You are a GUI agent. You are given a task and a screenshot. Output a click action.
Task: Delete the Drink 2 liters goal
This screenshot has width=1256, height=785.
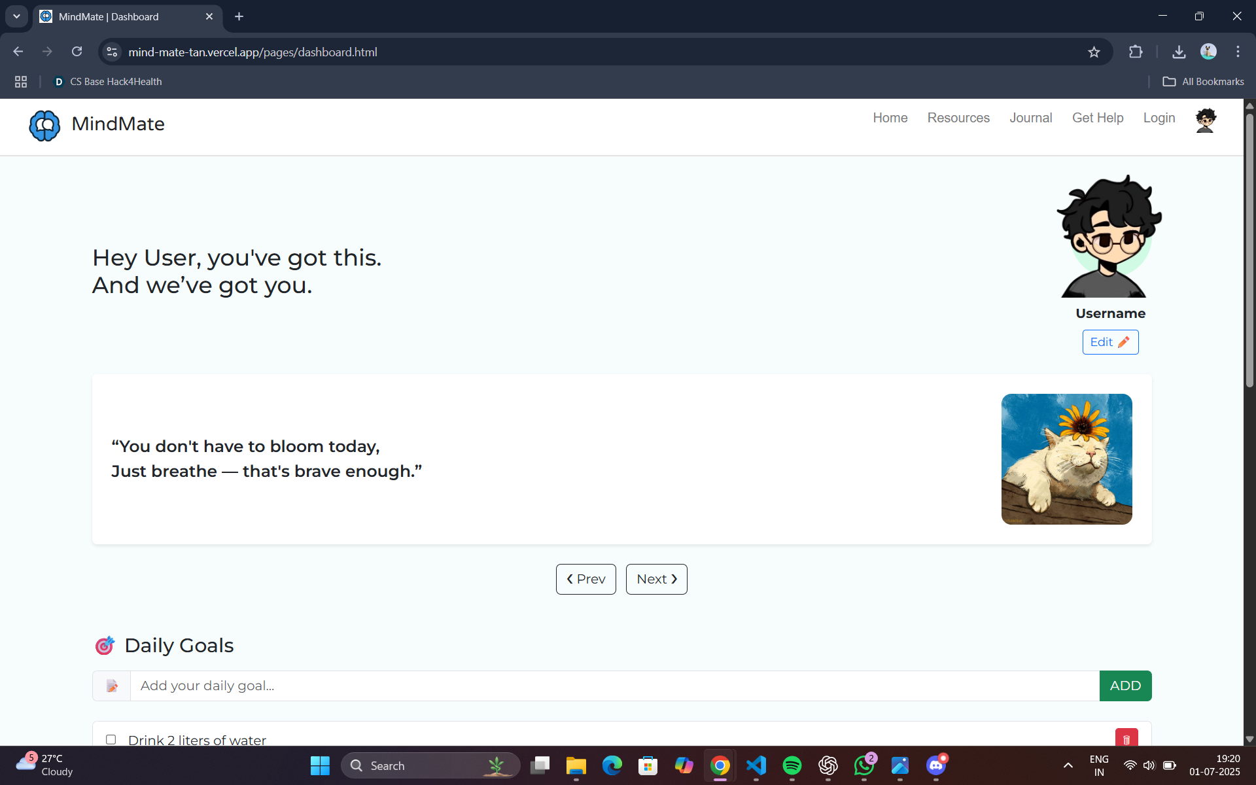click(1126, 739)
